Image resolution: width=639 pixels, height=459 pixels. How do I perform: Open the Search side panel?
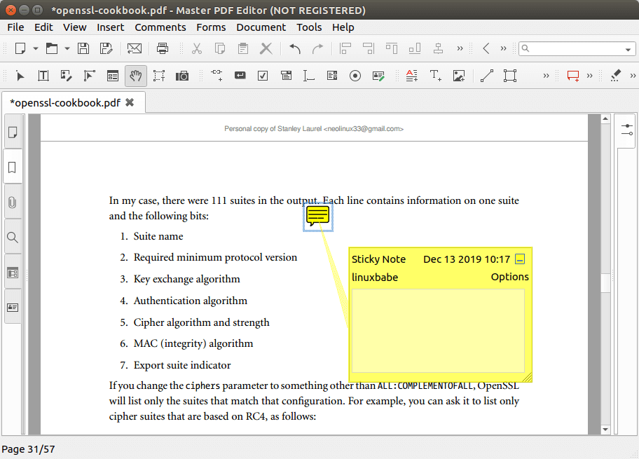coord(13,238)
